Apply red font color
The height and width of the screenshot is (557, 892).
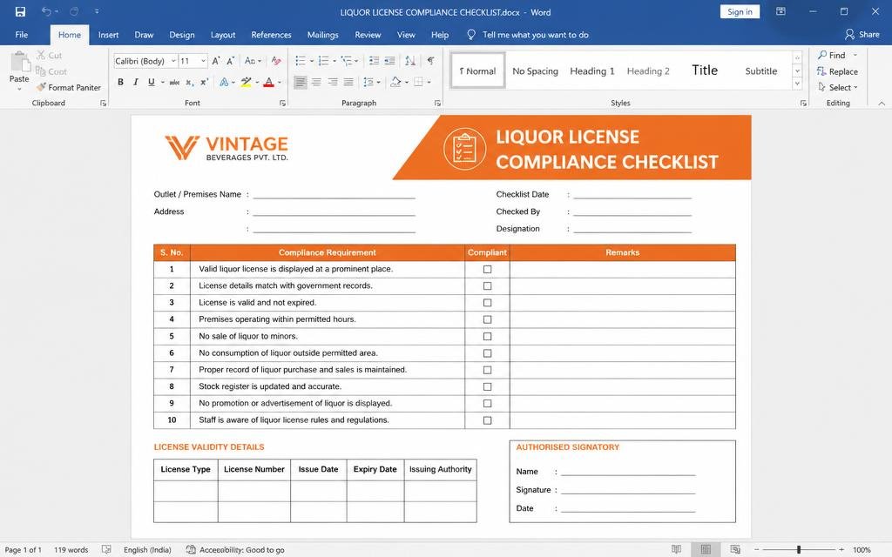[x=269, y=82]
